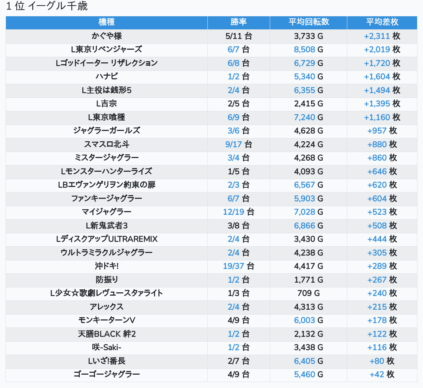
Task: Select the L吉宗 machine name
Action: (x=106, y=104)
